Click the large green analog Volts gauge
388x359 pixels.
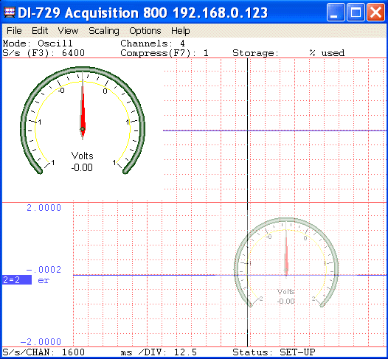point(83,120)
